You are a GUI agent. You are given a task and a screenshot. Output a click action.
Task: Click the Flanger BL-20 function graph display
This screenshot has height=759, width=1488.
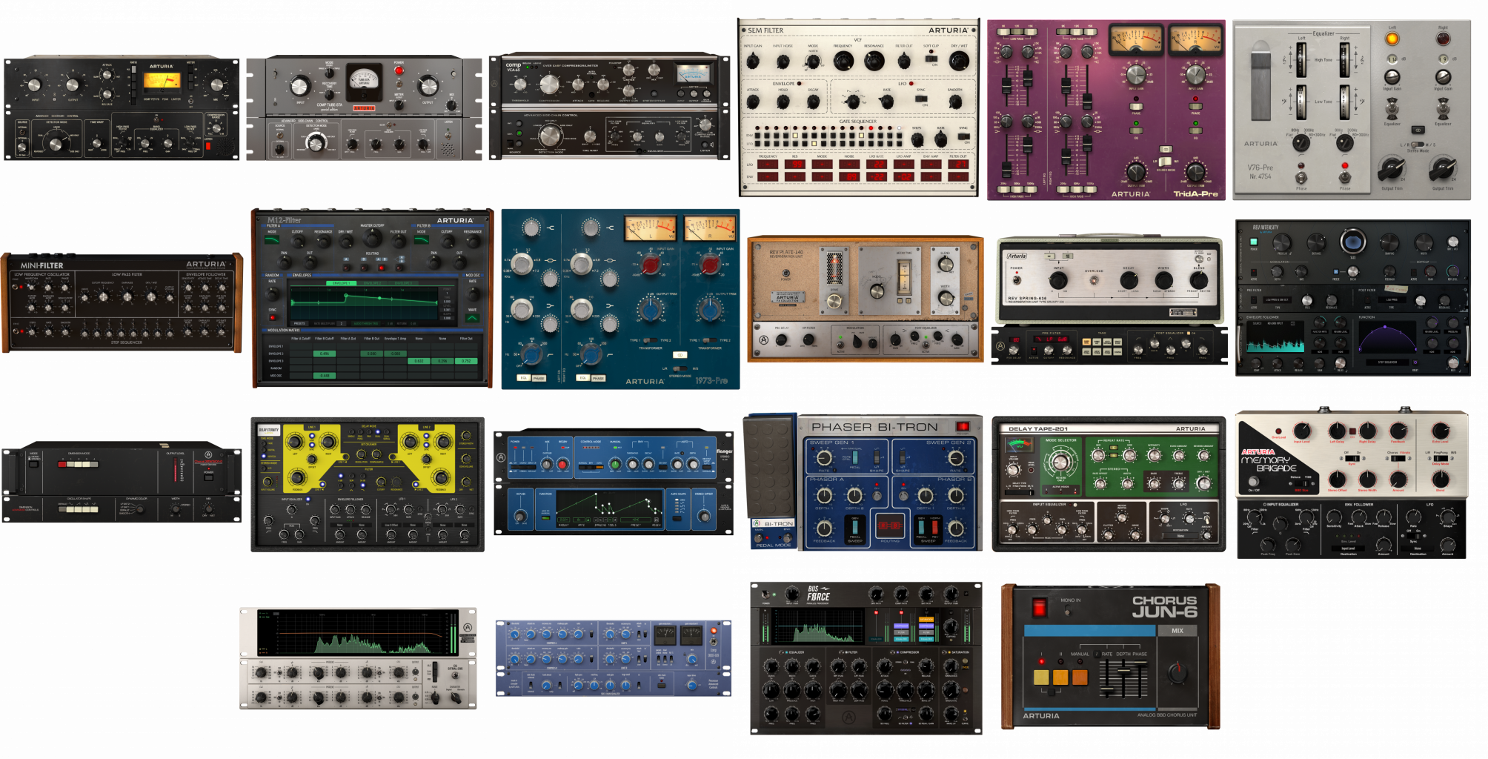608,508
